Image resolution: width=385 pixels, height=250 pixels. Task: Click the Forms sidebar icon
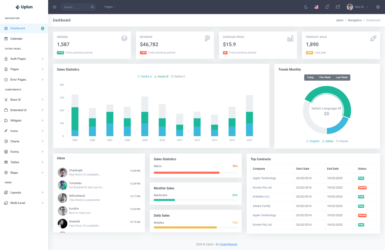pyautogui.click(x=6, y=152)
